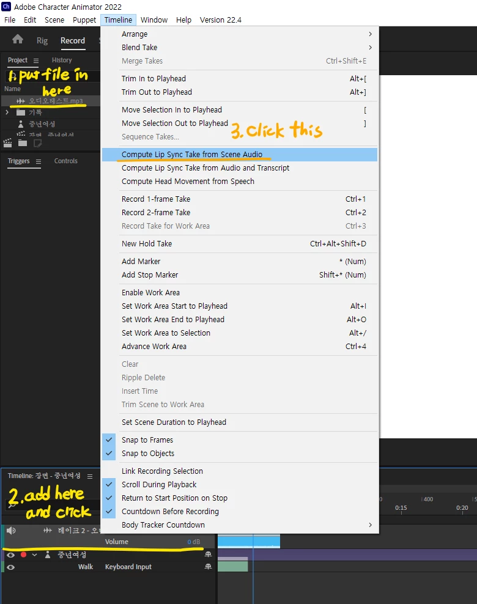The height and width of the screenshot is (604, 477).
Task: Toggle Snap to Objects option
Action: (240, 454)
